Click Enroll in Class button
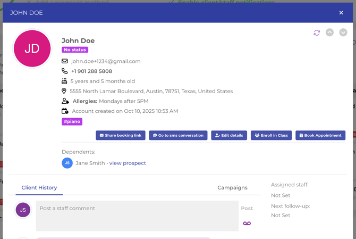Viewport: 356px width, 239px height. pyautogui.click(x=272, y=135)
